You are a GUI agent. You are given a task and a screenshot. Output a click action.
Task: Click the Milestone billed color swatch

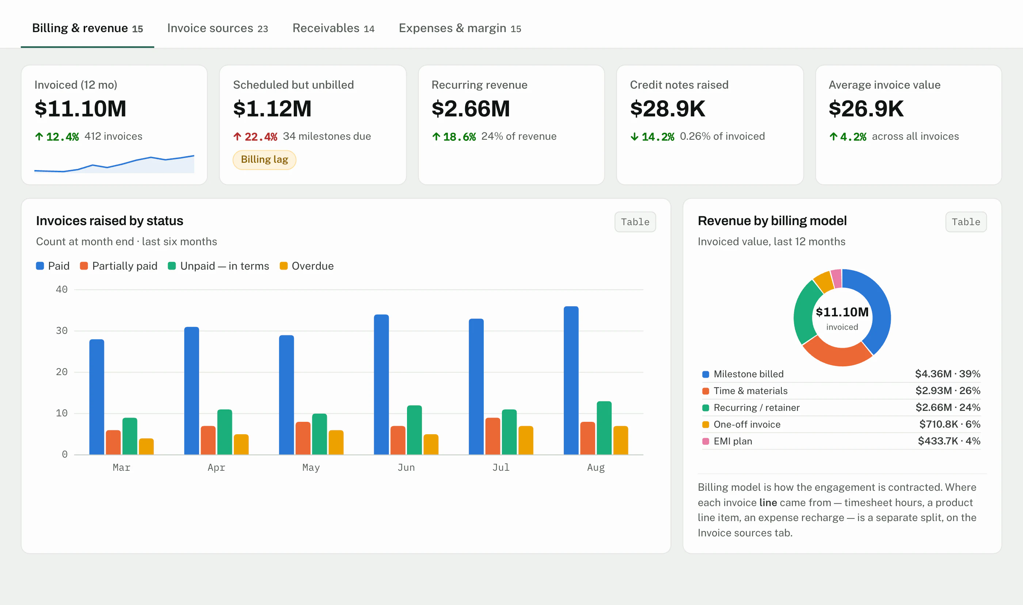click(x=706, y=374)
